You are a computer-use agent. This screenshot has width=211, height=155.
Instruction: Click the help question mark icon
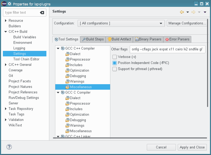pyautogui.click(x=9, y=147)
